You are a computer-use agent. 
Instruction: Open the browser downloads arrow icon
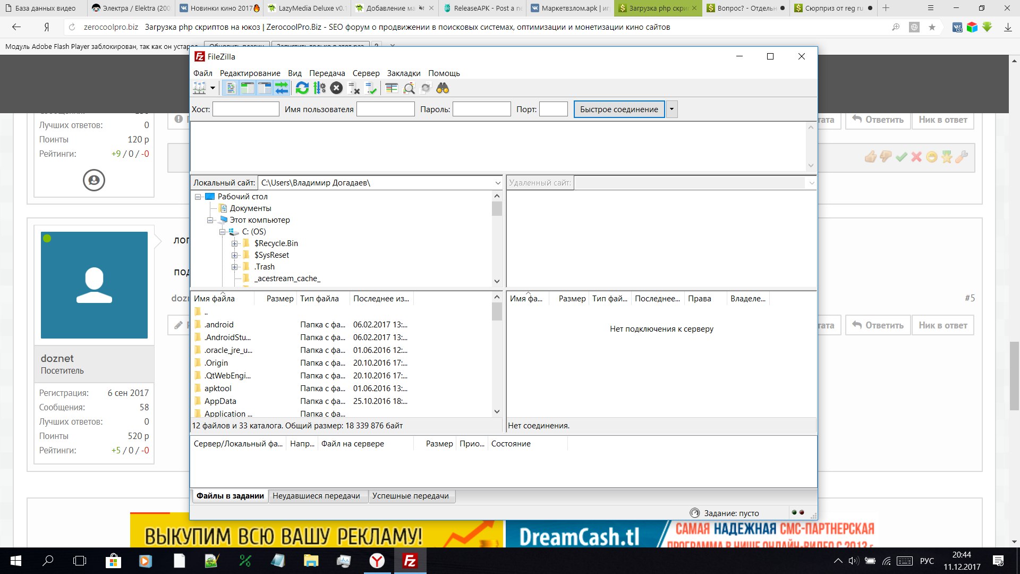click(x=1008, y=27)
